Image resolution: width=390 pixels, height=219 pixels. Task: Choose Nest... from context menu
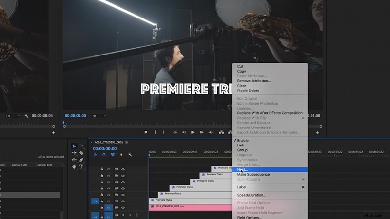coord(270,169)
